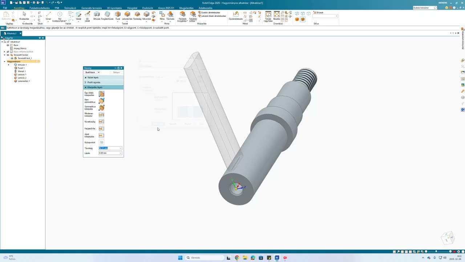The height and width of the screenshot is (262, 465).
Task: Click the Terület nagyítása zoom area tool
Action: tap(268, 16)
